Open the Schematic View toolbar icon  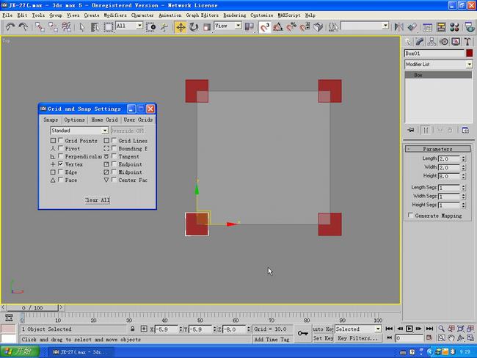click(x=441, y=27)
